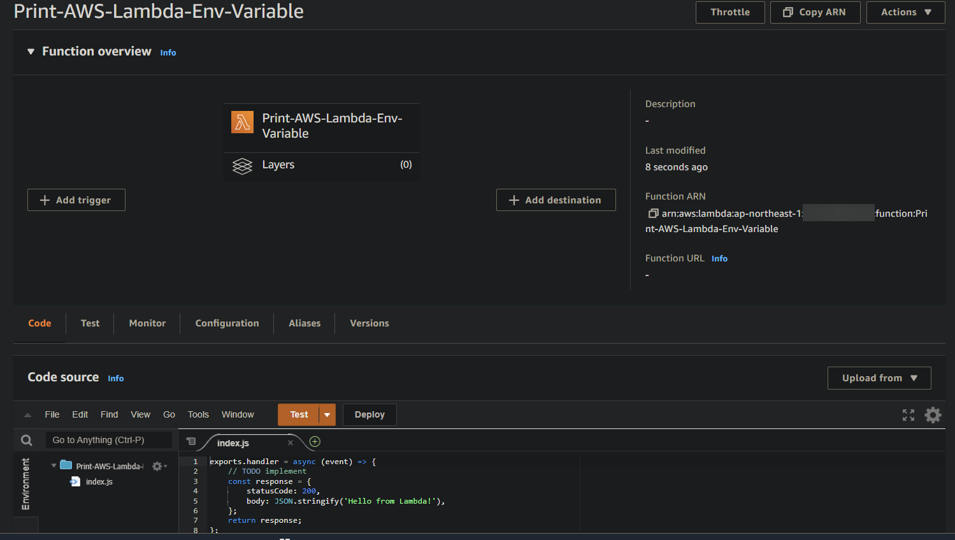Collapse the Function overview section
This screenshot has width=955, height=540.
click(x=31, y=52)
